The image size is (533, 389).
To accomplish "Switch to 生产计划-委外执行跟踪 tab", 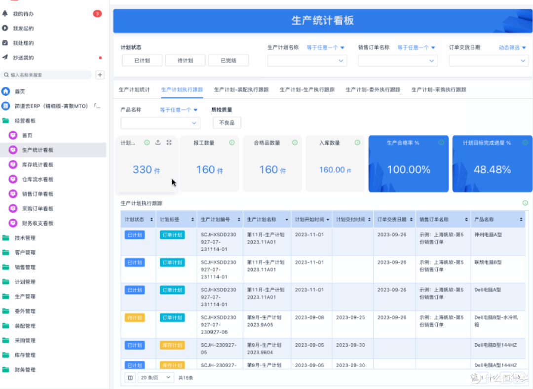I will (373, 90).
